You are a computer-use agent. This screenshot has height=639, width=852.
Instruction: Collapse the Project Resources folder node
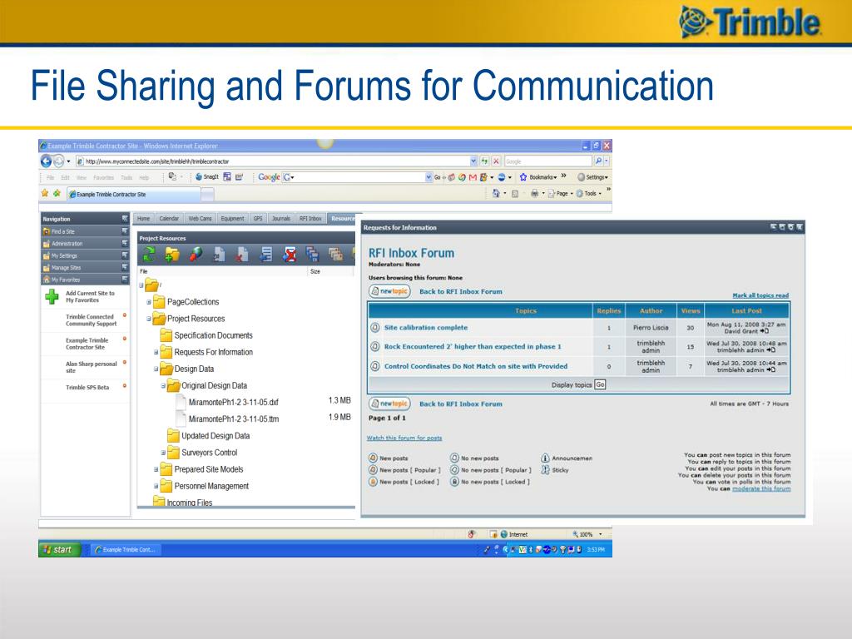[149, 319]
